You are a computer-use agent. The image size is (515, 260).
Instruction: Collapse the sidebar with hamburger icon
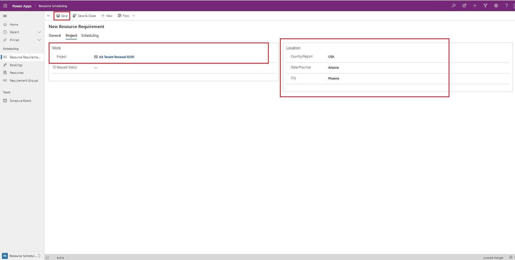click(5, 16)
